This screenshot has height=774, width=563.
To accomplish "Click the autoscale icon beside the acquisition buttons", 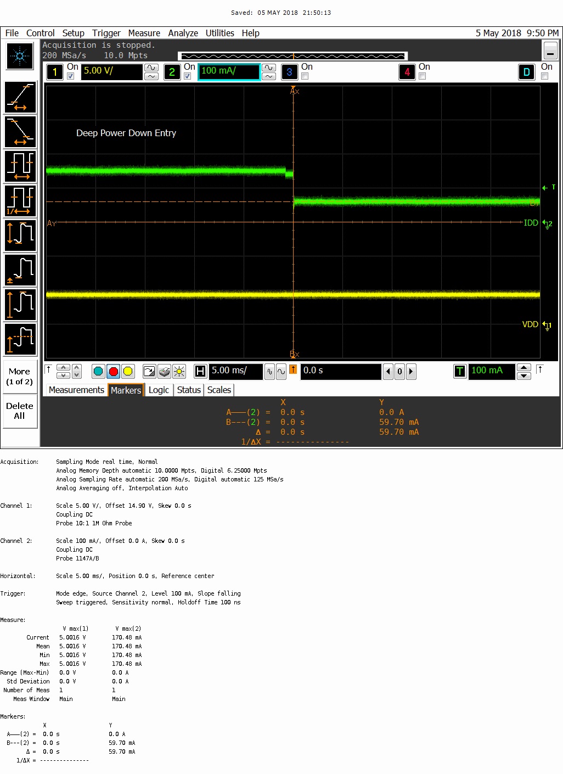I will (149, 372).
